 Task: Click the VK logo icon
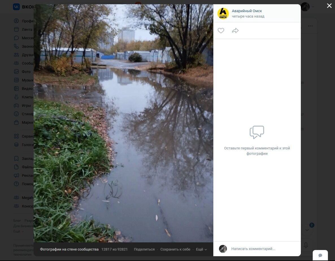click(x=16, y=7)
